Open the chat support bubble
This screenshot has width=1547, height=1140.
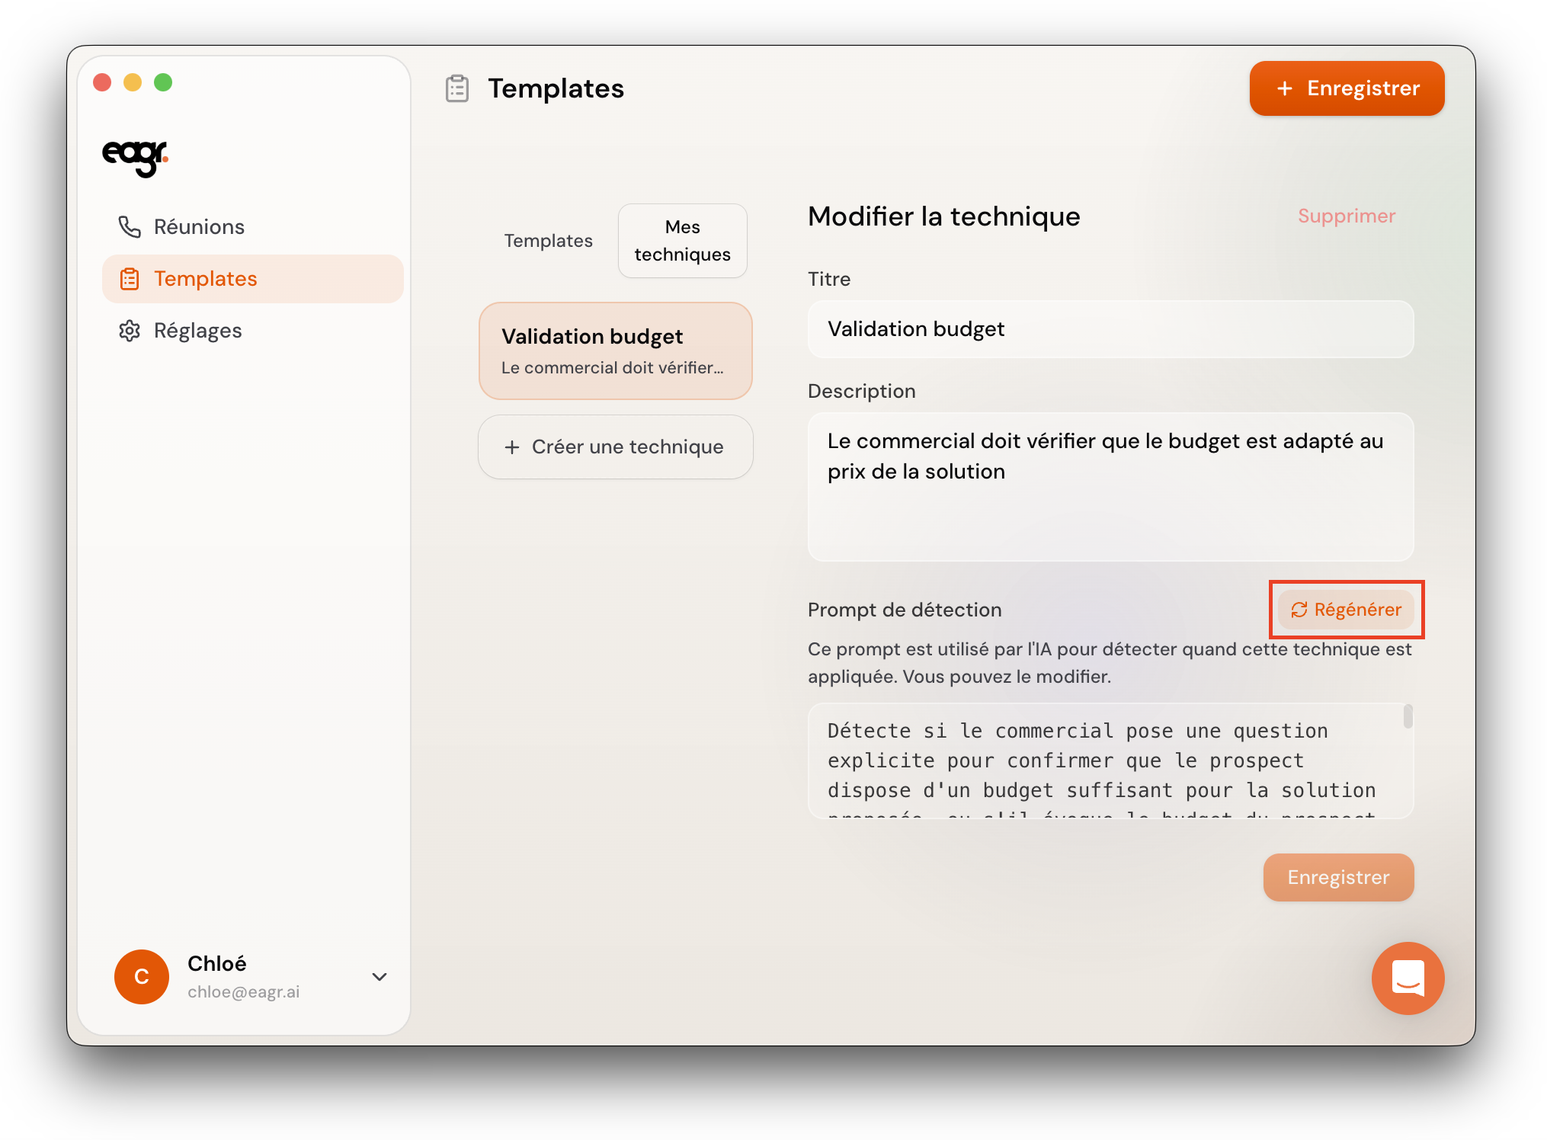click(x=1407, y=978)
